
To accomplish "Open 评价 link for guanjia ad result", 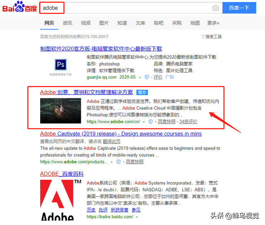I will [x=158, y=77].
